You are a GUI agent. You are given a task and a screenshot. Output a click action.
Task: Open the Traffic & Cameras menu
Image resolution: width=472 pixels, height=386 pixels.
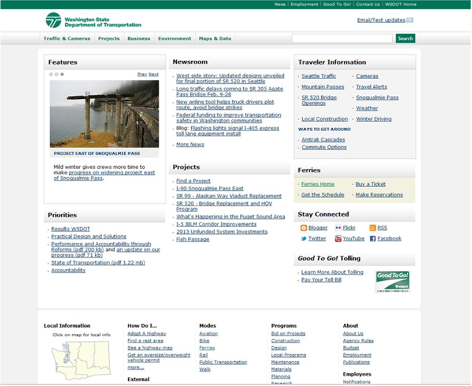pos(67,39)
